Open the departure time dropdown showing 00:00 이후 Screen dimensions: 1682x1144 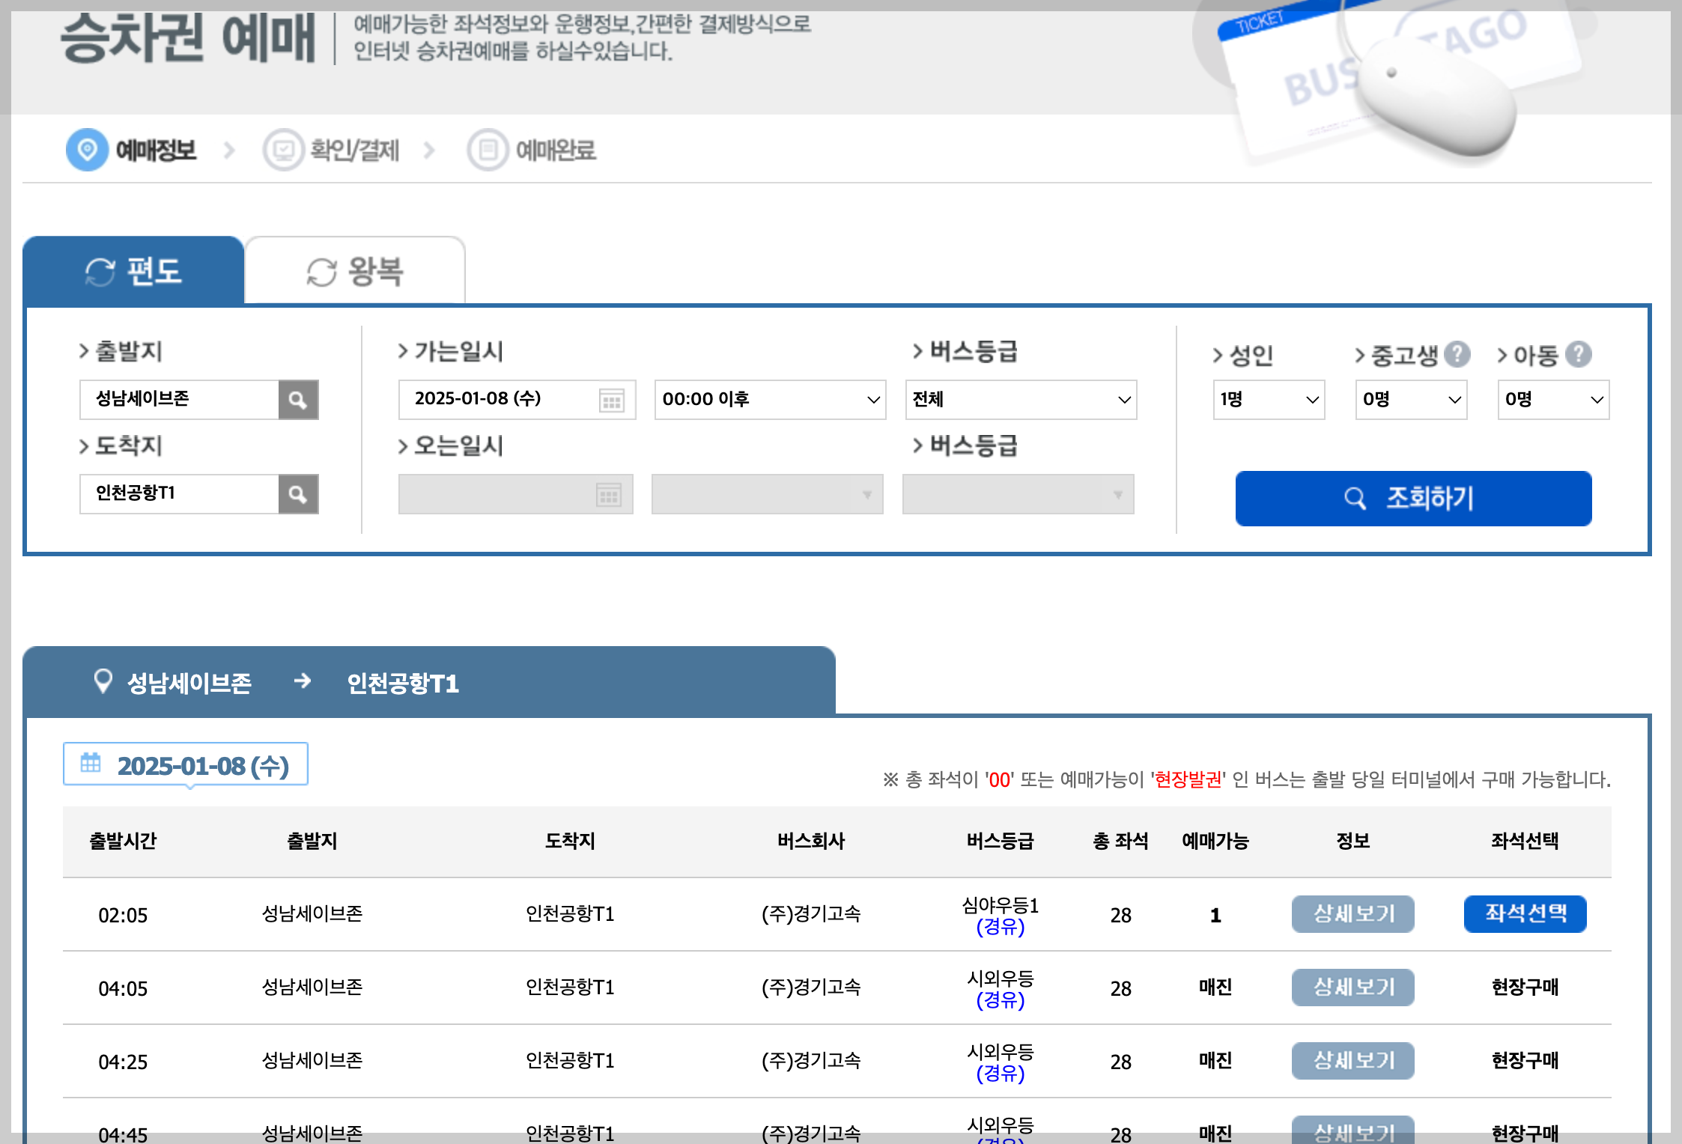(x=770, y=399)
